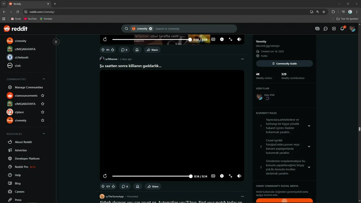Open comments on the 177-vote post
This screenshot has width=361, height=203.
[125, 186]
